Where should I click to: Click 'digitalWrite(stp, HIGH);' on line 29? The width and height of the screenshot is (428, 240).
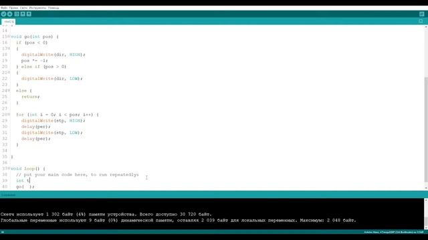coord(53,121)
